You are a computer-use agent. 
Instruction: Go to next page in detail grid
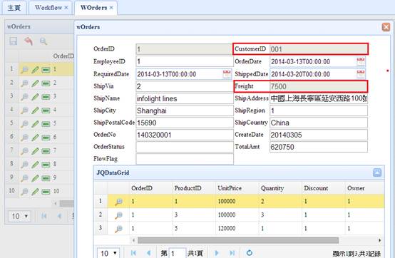(216, 253)
